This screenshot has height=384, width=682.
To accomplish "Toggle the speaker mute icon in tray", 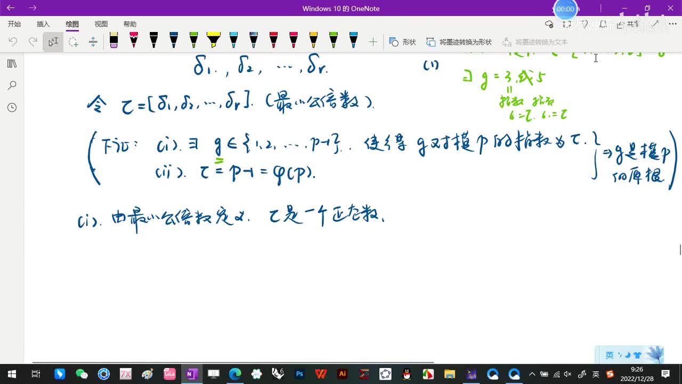I will tap(568, 374).
